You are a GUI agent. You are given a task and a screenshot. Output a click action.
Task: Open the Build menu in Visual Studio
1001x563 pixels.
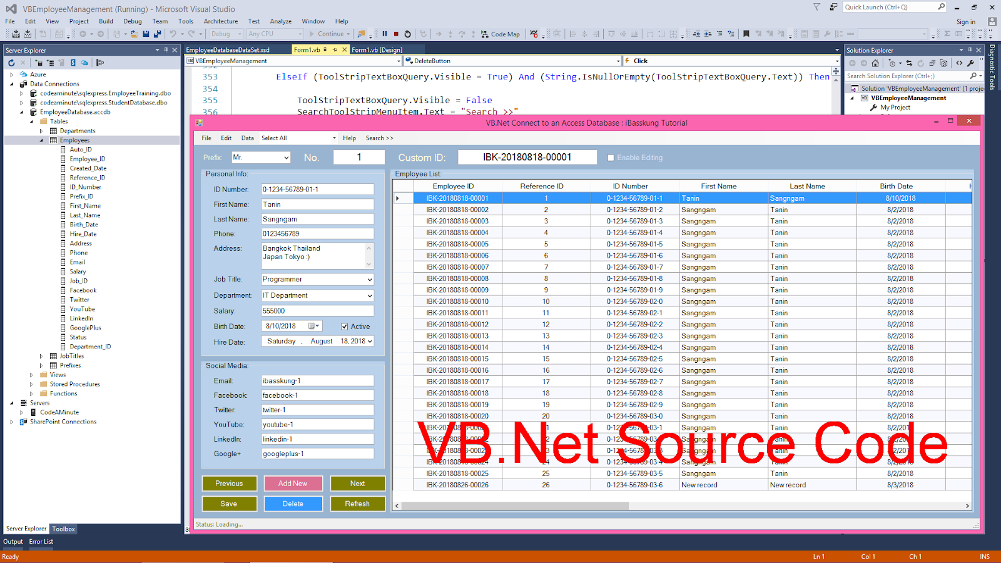[x=106, y=21]
